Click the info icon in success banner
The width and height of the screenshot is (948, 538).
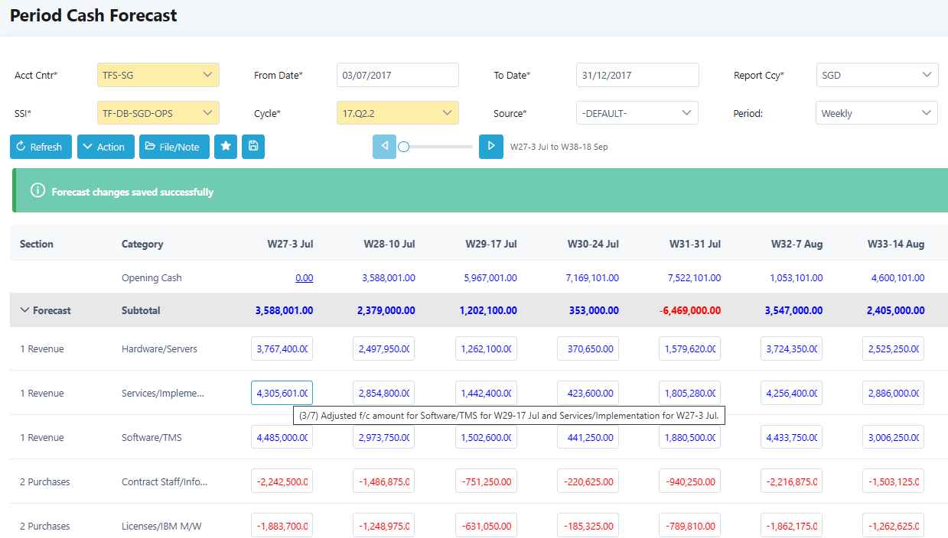[37, 191]
